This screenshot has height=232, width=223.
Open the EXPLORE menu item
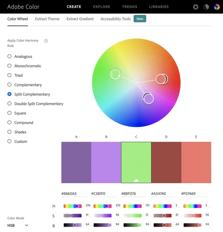[102, 7]
